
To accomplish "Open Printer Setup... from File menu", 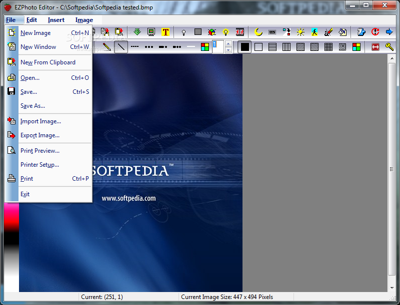I will 48,165.
